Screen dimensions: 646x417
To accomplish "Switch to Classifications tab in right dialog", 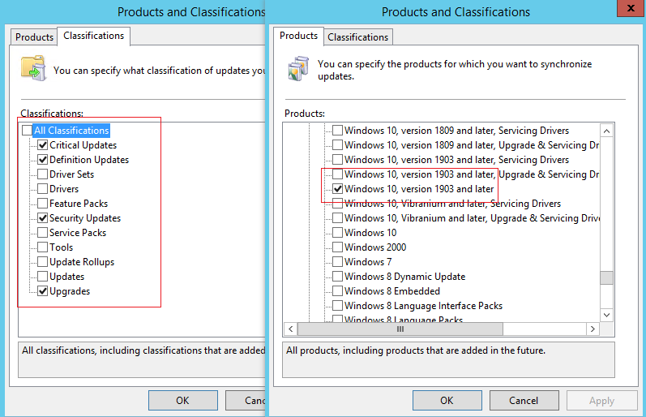I will 358,37.
